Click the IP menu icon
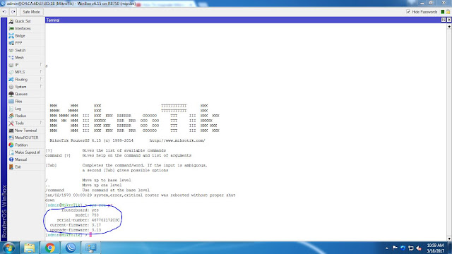The image size is (452, 254). 11,65
